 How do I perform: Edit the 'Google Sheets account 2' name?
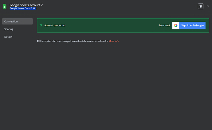coord(26,5)
